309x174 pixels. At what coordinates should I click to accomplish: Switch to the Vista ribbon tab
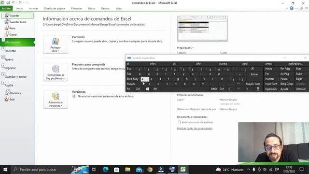(x=118, y=8)
